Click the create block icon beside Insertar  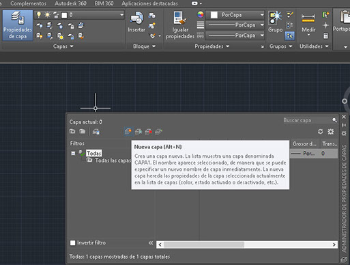point(152,16)
